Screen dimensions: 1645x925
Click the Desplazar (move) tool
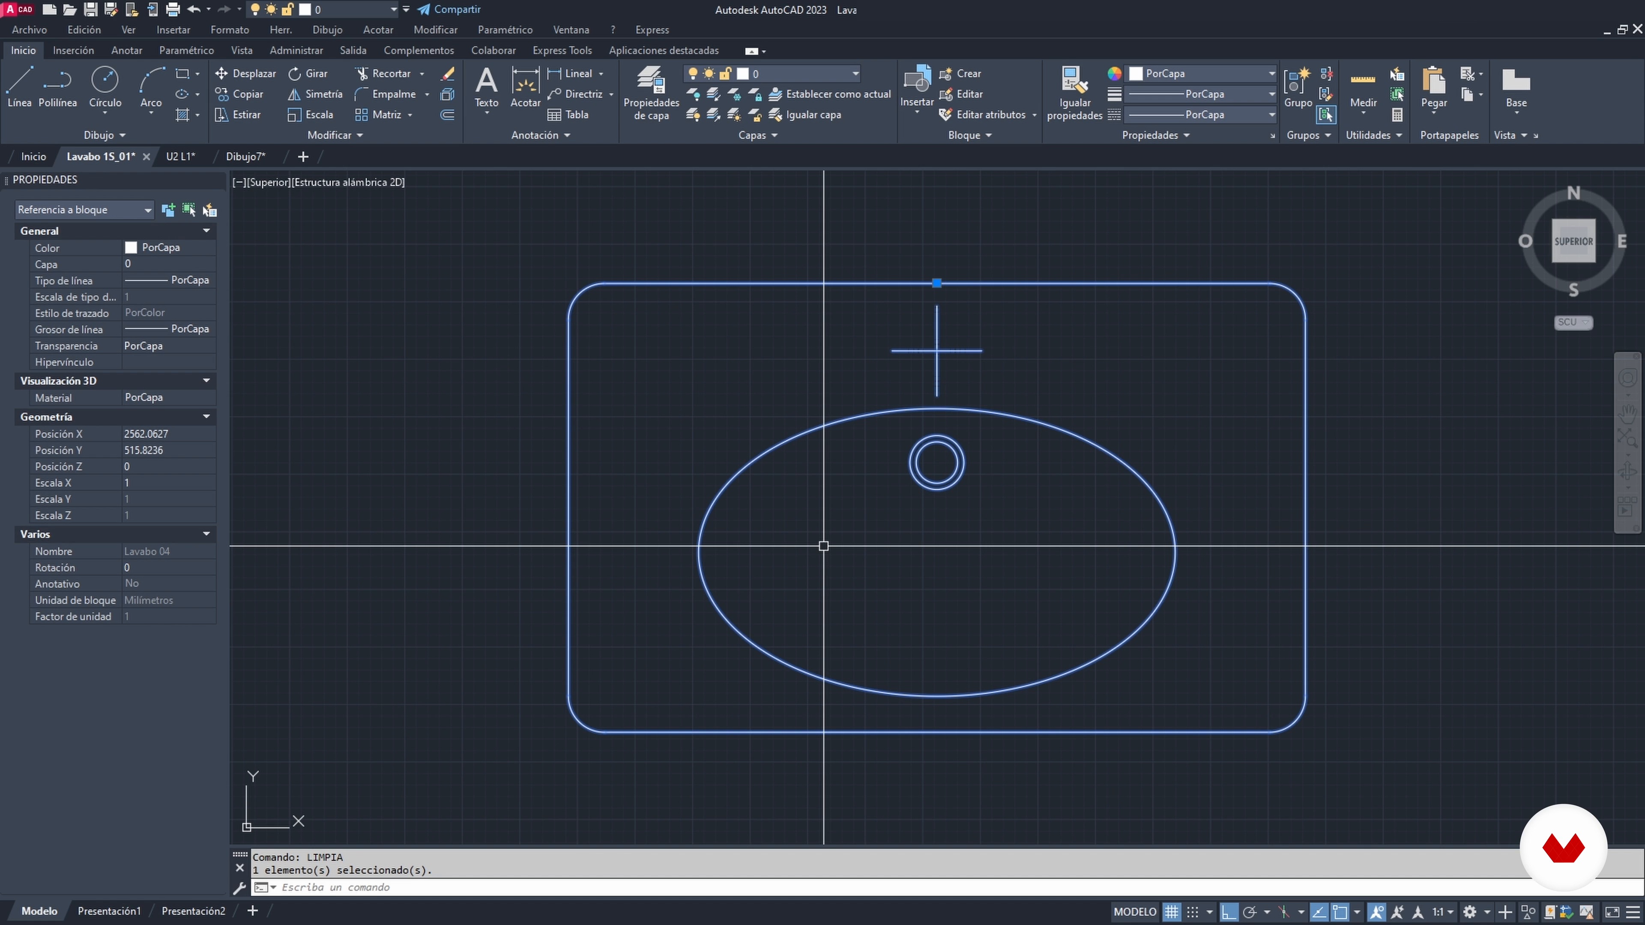(245, 73)
